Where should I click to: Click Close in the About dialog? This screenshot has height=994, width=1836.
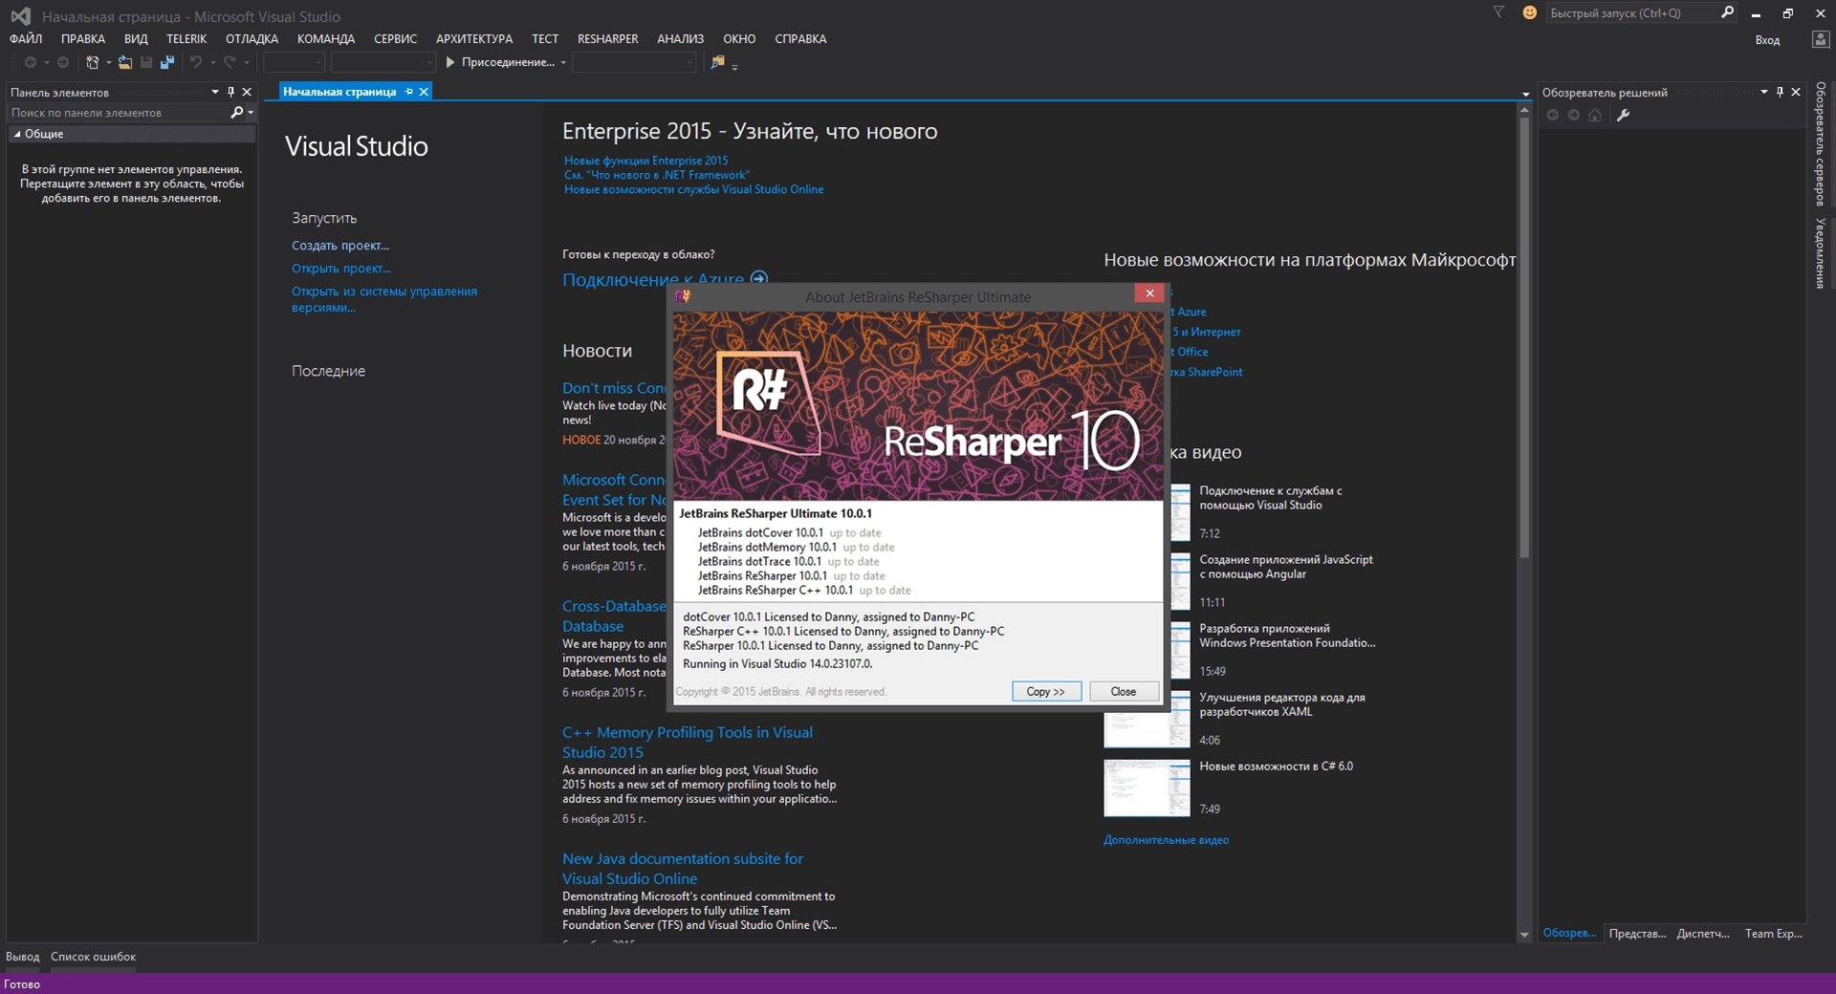[x=1124, y=691]
